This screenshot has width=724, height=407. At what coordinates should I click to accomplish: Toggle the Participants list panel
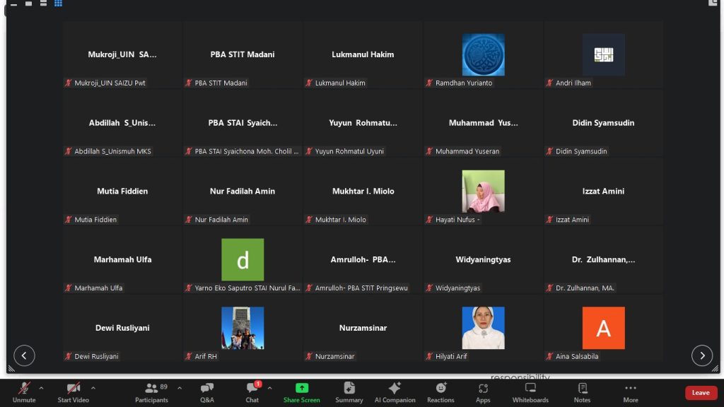coord(152,392)
